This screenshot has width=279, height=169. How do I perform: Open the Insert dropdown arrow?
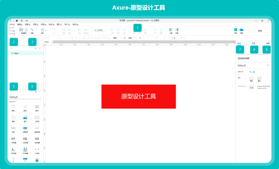point(45,30)
